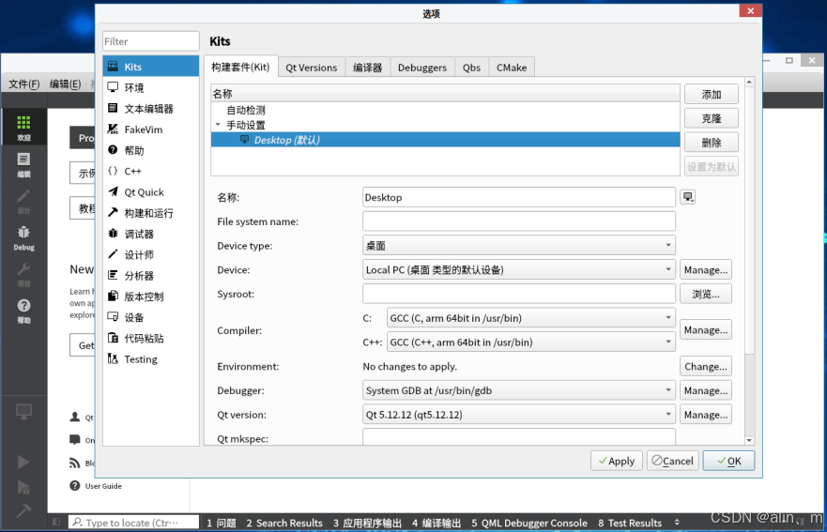Confirm the dialog with OK
Viewport: 827px width, 532px height.
pyautogui.click(x=728, y=461)
